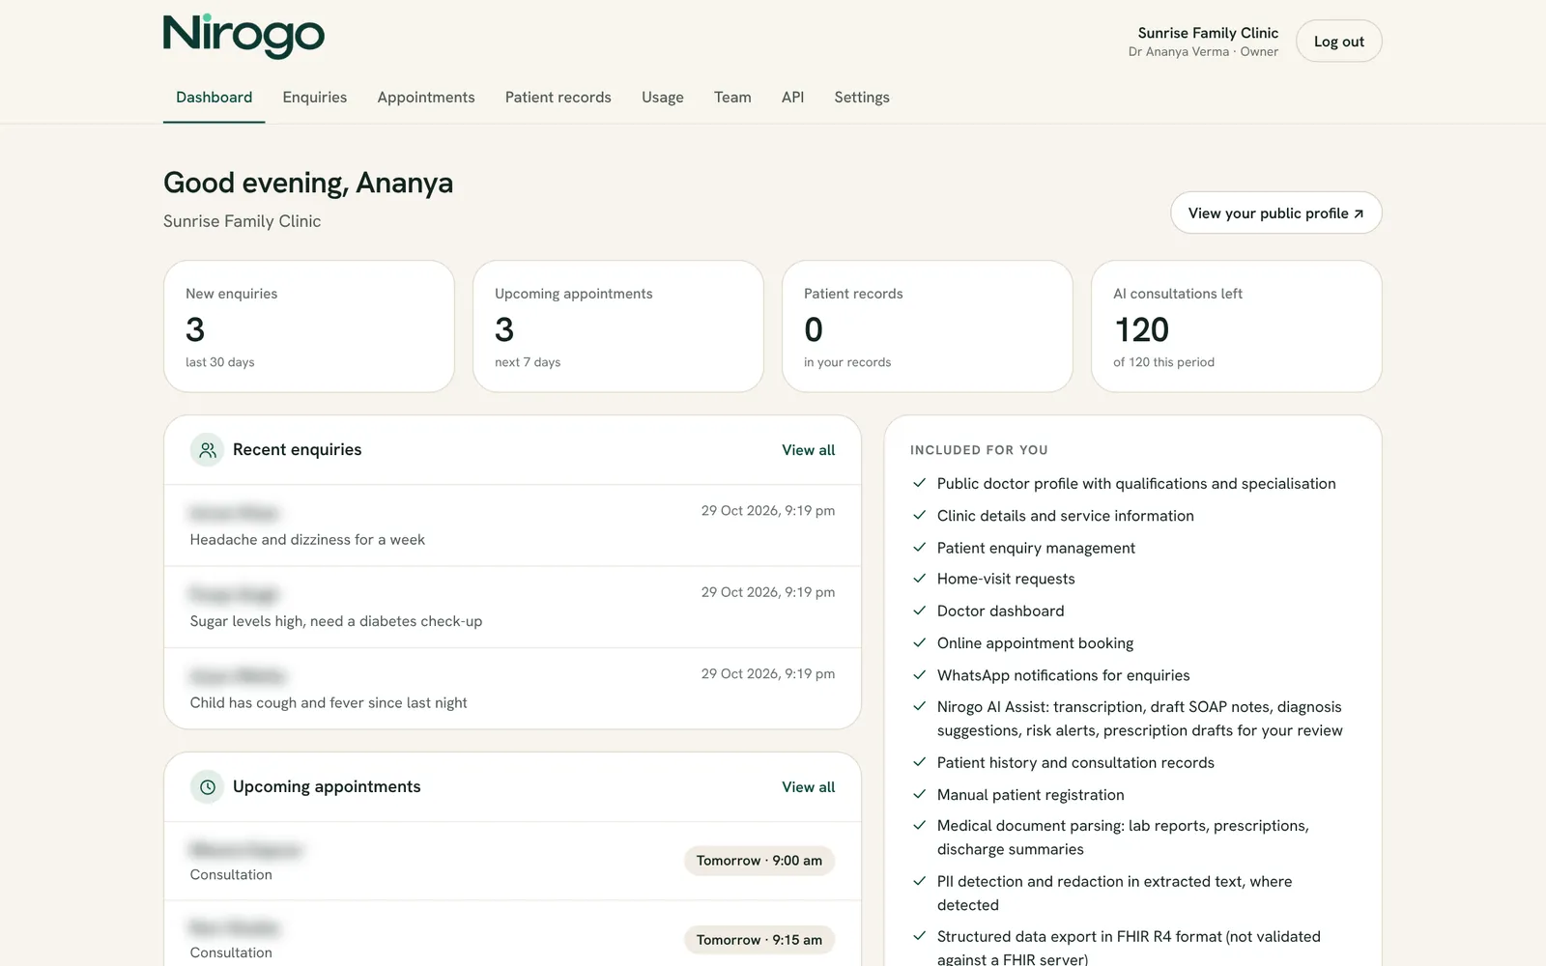Navigate to the API tab
The height and width of the screenshot is (966, 1546).
[x=792, y=98]
